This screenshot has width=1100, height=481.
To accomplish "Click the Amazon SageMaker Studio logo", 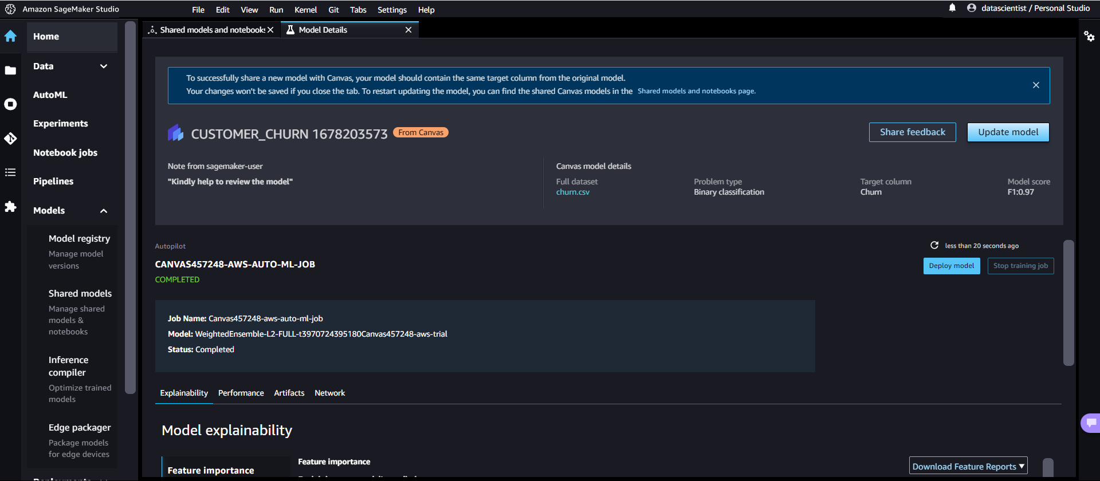I will tap(10, 9).
